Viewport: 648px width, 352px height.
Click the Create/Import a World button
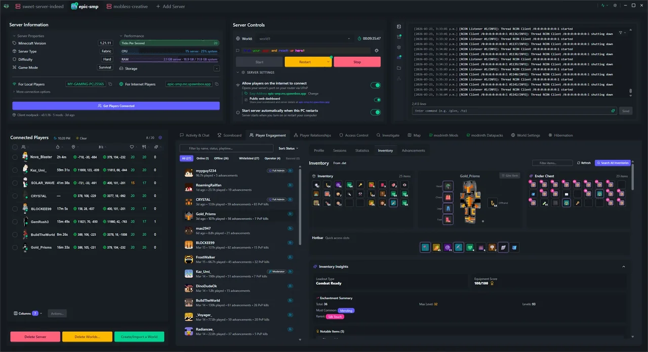139,337
